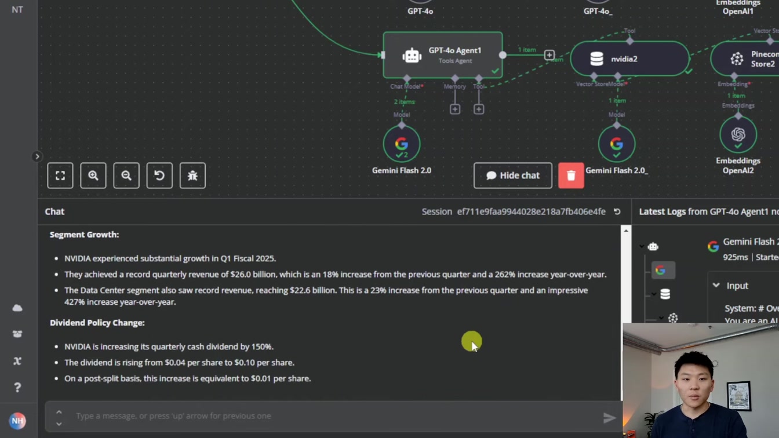Collapse the robot agent log entry

(x=642, y=246)
